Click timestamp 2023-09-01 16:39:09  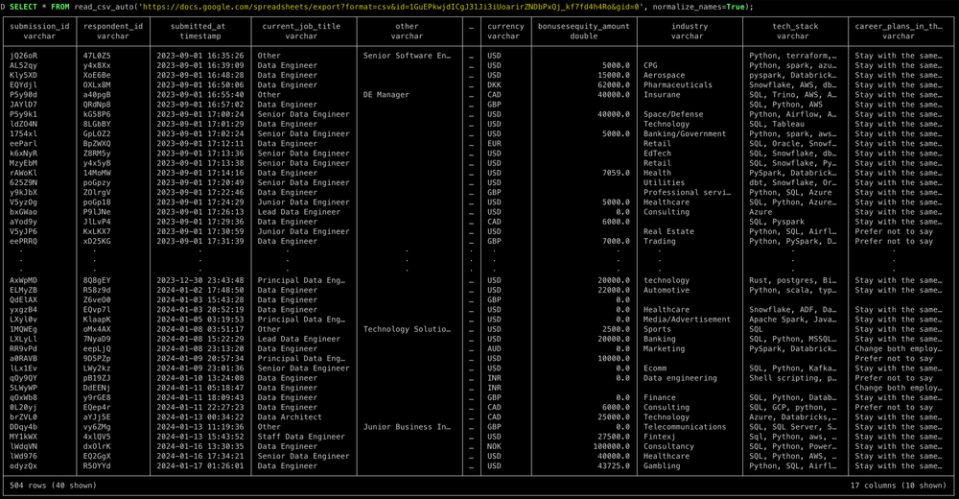point(200,65)
